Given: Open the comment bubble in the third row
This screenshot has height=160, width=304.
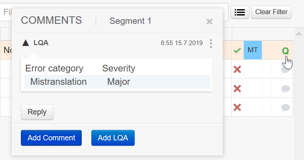Looking at the screenshot, I should [286, 89].
